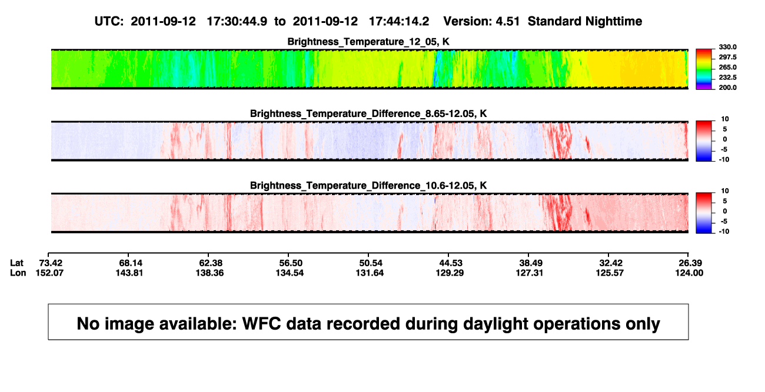Screen dimensions: 765x392
Task: Click the Brightness_Temperature_12_05 image strip
Action: (370, 69)
